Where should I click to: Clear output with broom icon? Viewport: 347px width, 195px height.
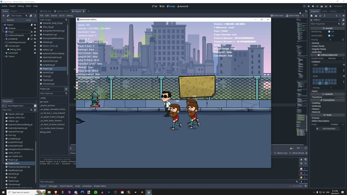click(x=301, y=160)
